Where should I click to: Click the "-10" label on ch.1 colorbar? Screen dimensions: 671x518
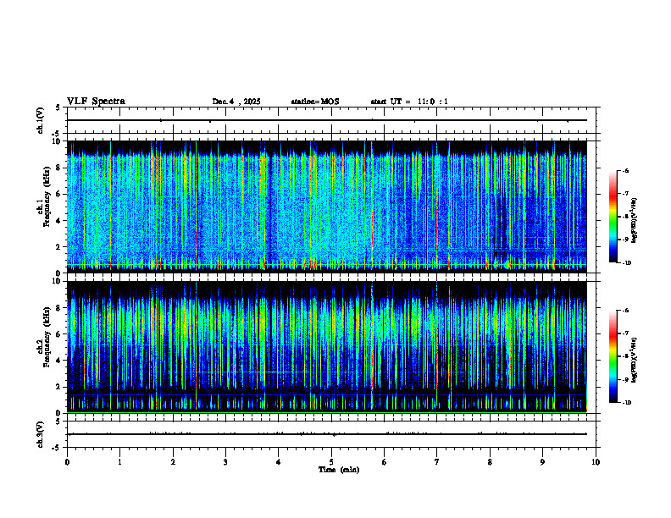pos(626,263)
